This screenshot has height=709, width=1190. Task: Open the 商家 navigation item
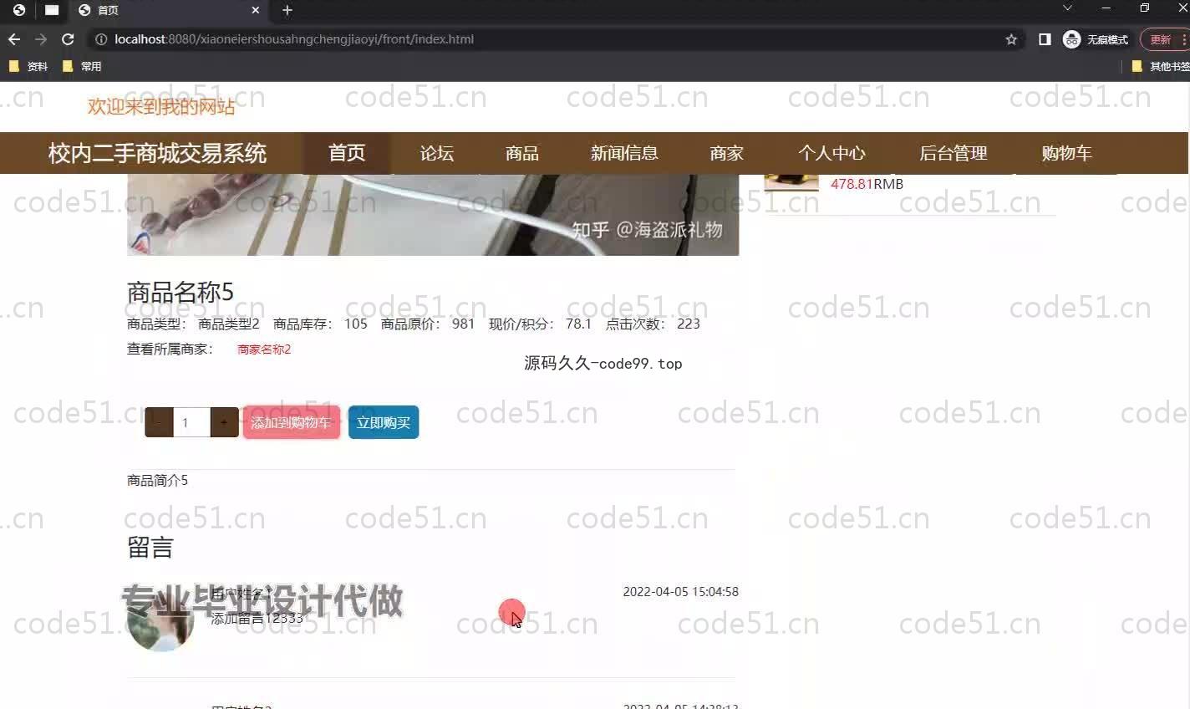coord(726,153)
